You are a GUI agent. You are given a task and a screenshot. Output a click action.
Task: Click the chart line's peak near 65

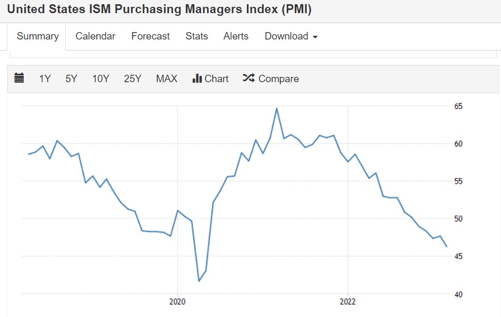point(277,108)
